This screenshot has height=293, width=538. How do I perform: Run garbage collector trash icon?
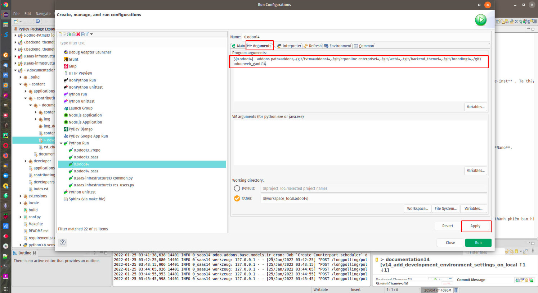click(x=456, y=290)
